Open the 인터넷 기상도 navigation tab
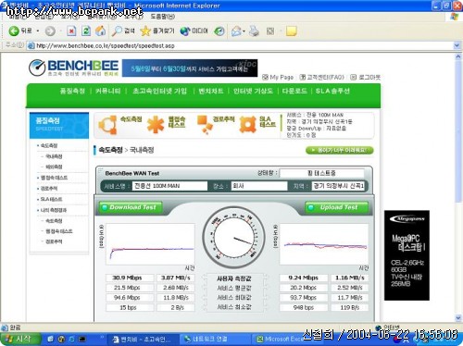463x346 pixels. click(253, 91)
